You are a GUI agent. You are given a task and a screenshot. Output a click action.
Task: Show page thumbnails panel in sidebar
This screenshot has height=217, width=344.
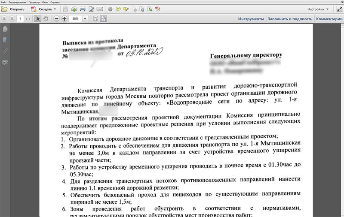tap(5, 29)
